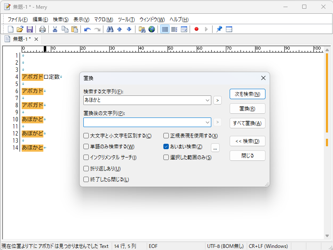Click the すべて置換(A) button
The image size is (333, 250).
pos(248,123)
